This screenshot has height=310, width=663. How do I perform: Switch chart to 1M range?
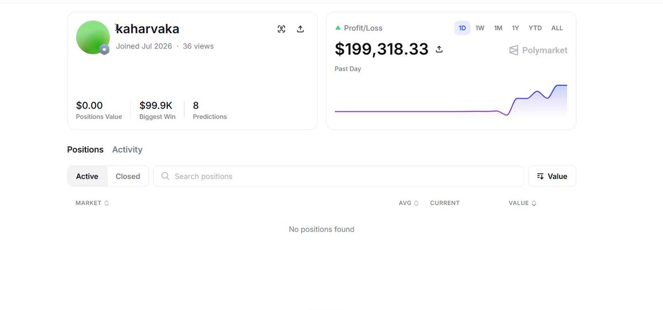click(498, 28)
